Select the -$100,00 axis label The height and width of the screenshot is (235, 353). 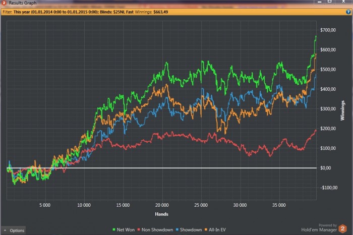click(x=329, y=188)
